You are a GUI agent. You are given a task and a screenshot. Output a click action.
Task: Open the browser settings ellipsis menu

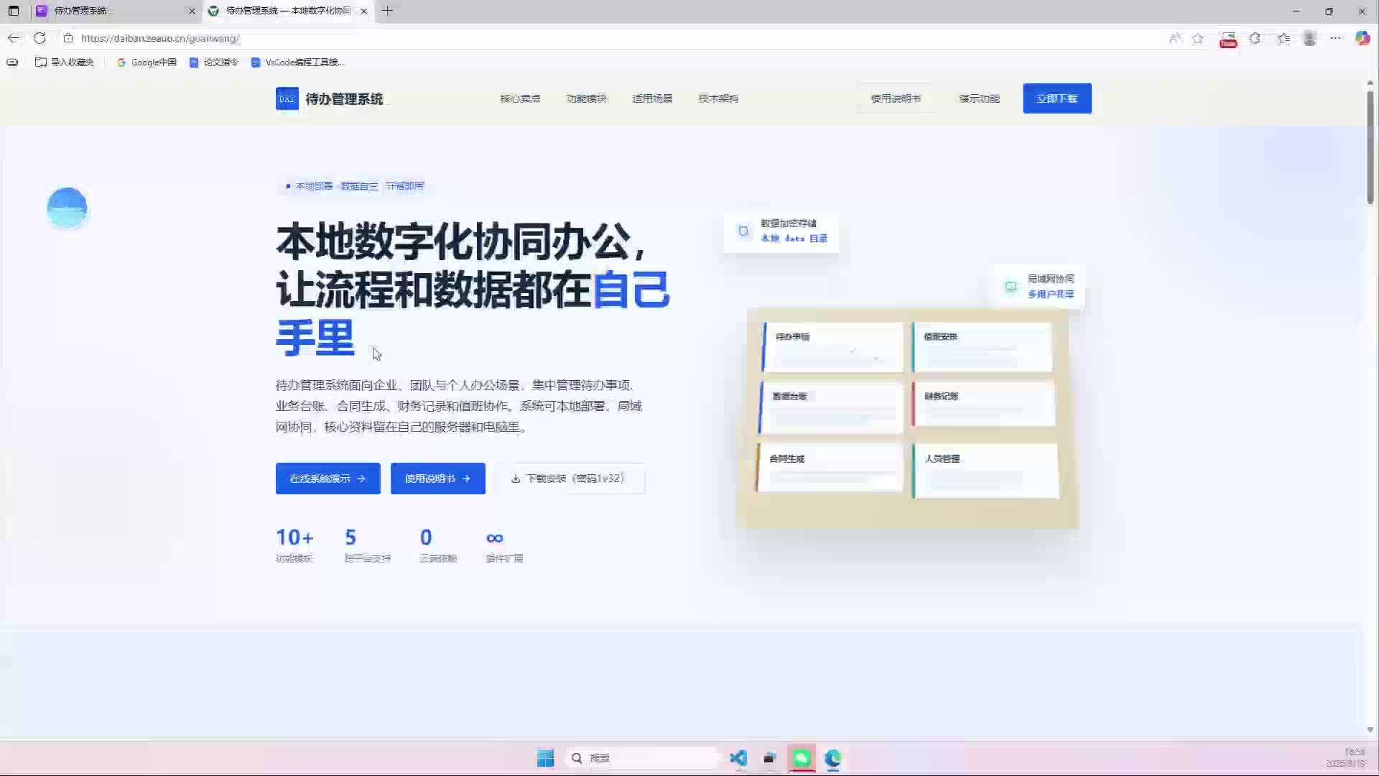(x=1336, y=39)
